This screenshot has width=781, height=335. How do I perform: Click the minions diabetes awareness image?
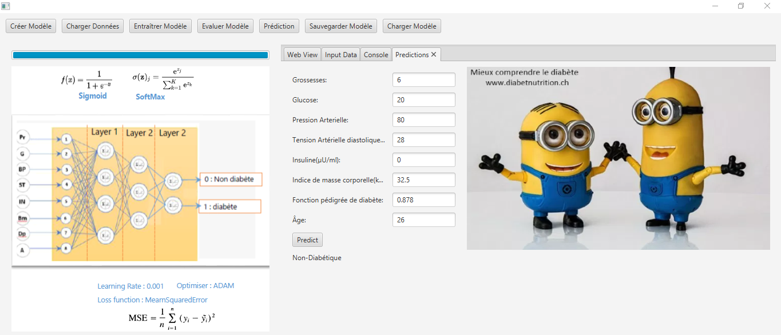point(618,157)
